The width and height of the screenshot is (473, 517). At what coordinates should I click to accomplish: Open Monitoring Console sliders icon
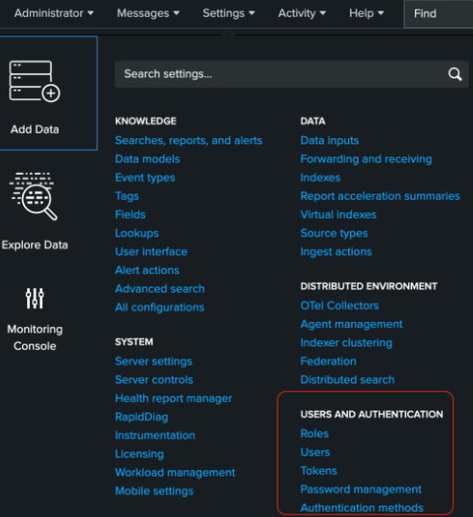pos(34,298)
